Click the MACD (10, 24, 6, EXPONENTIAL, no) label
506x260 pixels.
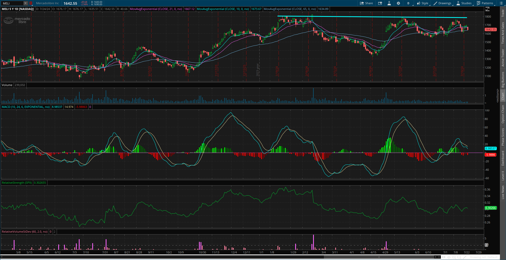coord(26,107)
